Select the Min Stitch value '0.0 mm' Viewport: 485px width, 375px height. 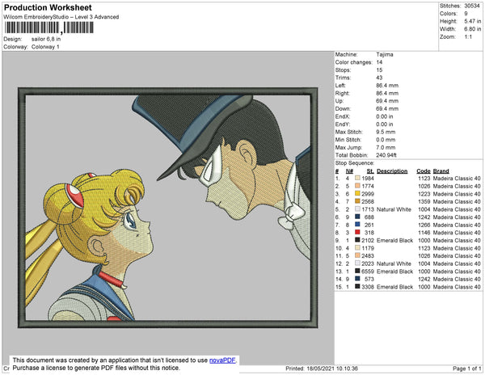coord(386,140)
